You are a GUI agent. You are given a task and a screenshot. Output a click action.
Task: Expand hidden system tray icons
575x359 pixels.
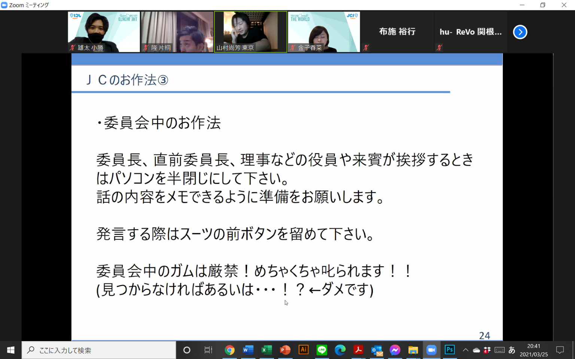pos(465,350)
